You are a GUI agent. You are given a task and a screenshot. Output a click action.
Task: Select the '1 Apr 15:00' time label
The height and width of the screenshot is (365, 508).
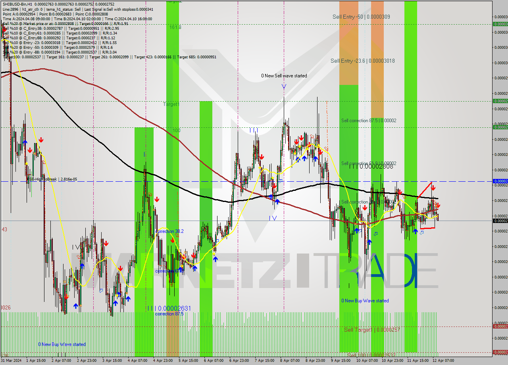37,361
